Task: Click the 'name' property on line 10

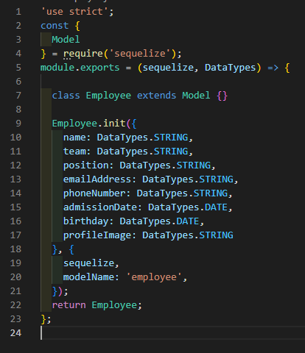Action: pyautogui.click(x=74, y=138)
